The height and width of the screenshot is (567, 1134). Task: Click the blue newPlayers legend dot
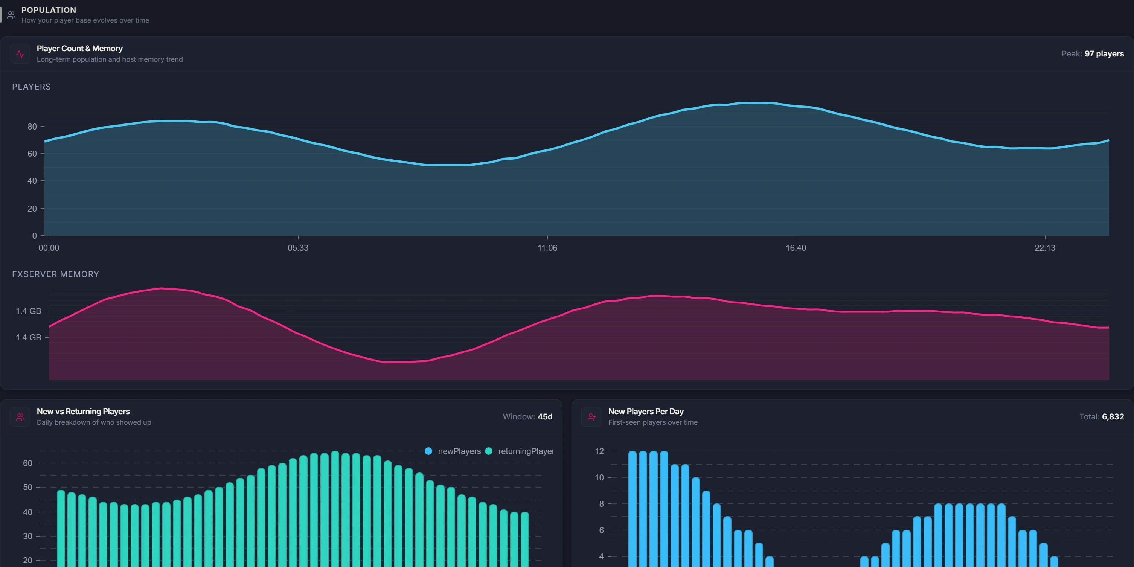pos(428,451)
